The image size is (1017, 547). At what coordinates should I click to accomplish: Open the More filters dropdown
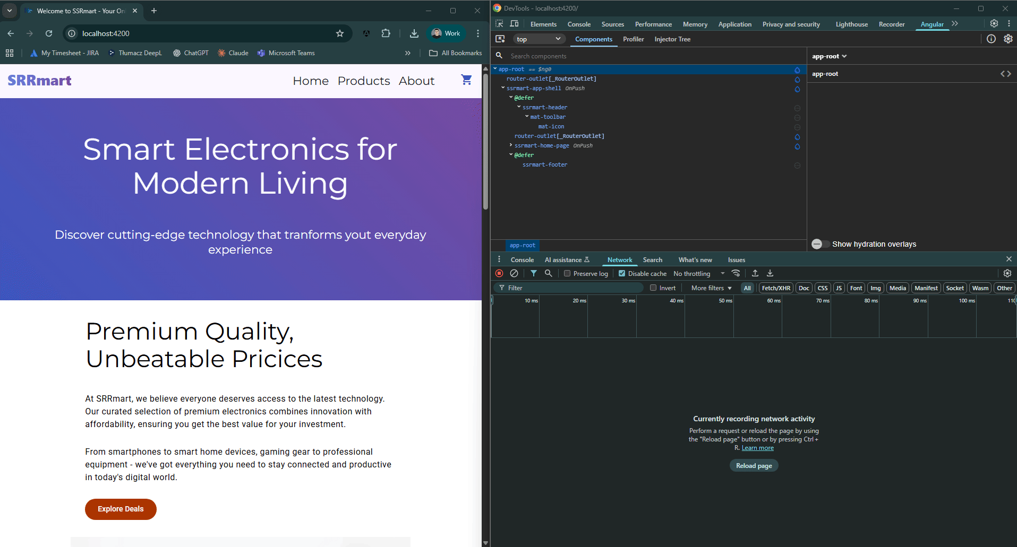point(711,288)
